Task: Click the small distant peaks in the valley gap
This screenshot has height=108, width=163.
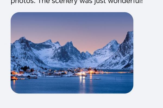Action: tap(86, 54)
